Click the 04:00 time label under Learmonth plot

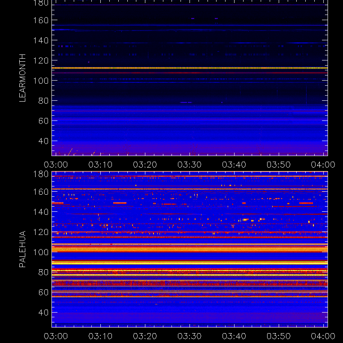(x=323, y=165)
